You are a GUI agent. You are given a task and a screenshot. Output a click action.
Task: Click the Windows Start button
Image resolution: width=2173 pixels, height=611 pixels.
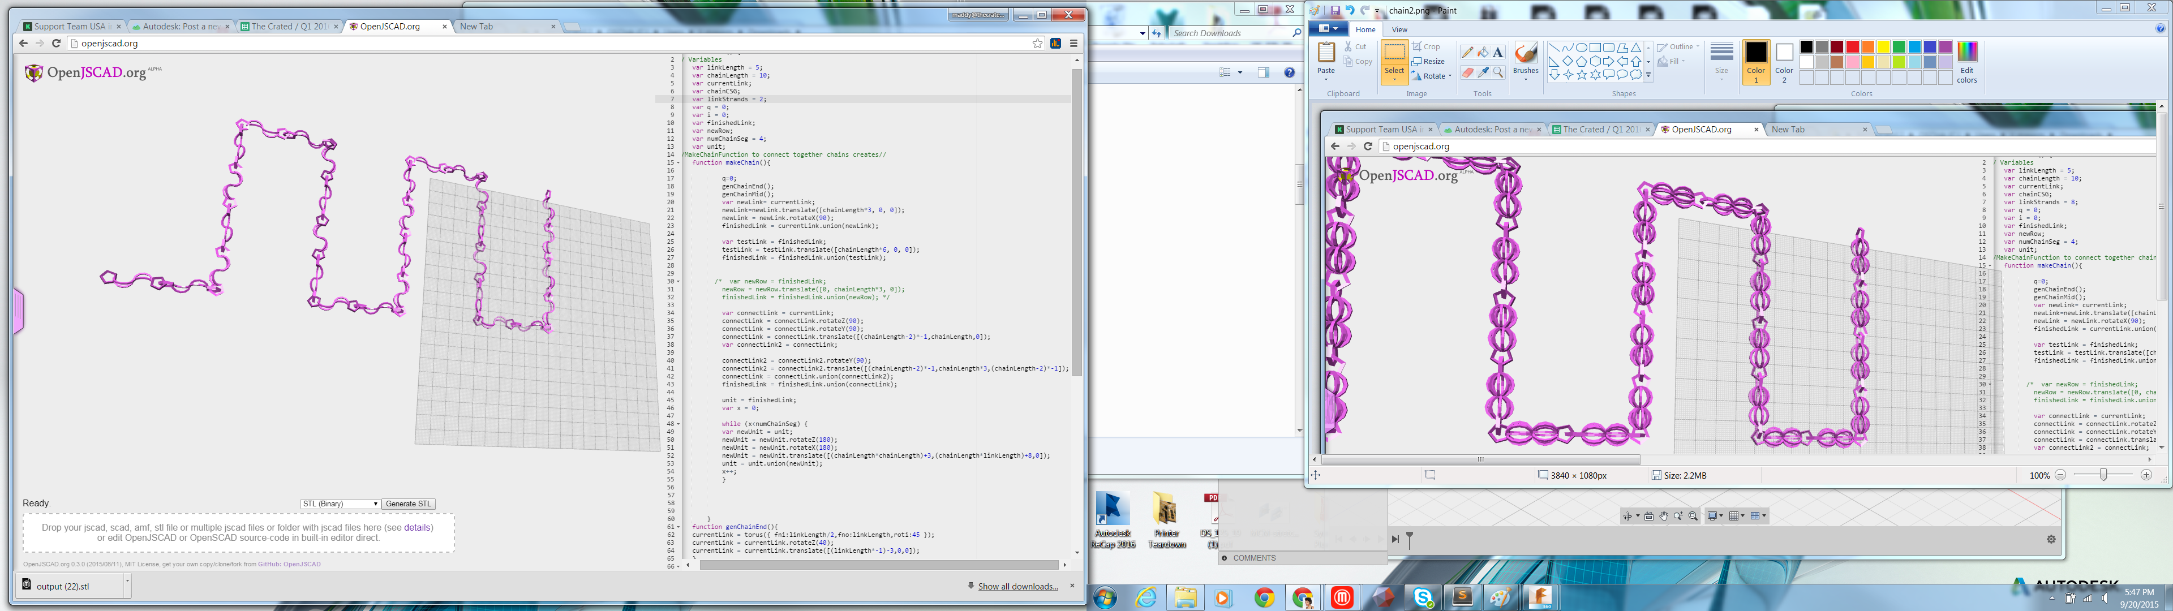1105,597
